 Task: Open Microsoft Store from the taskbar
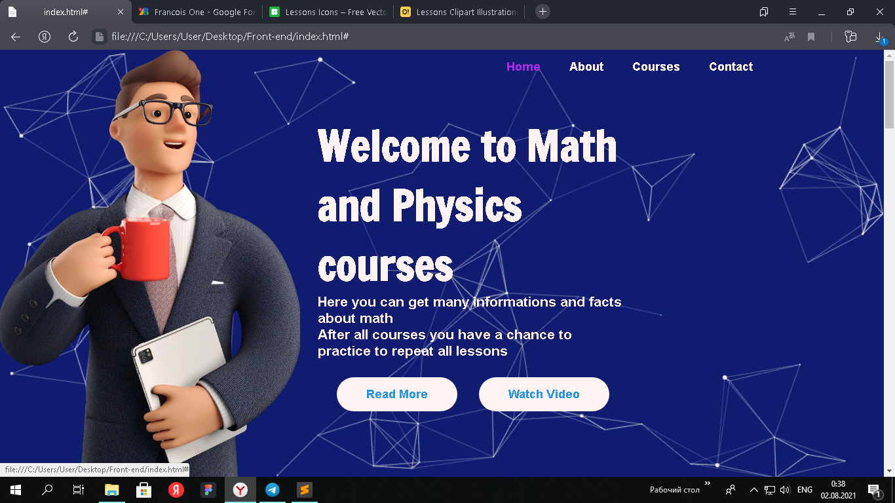(144, 489)
